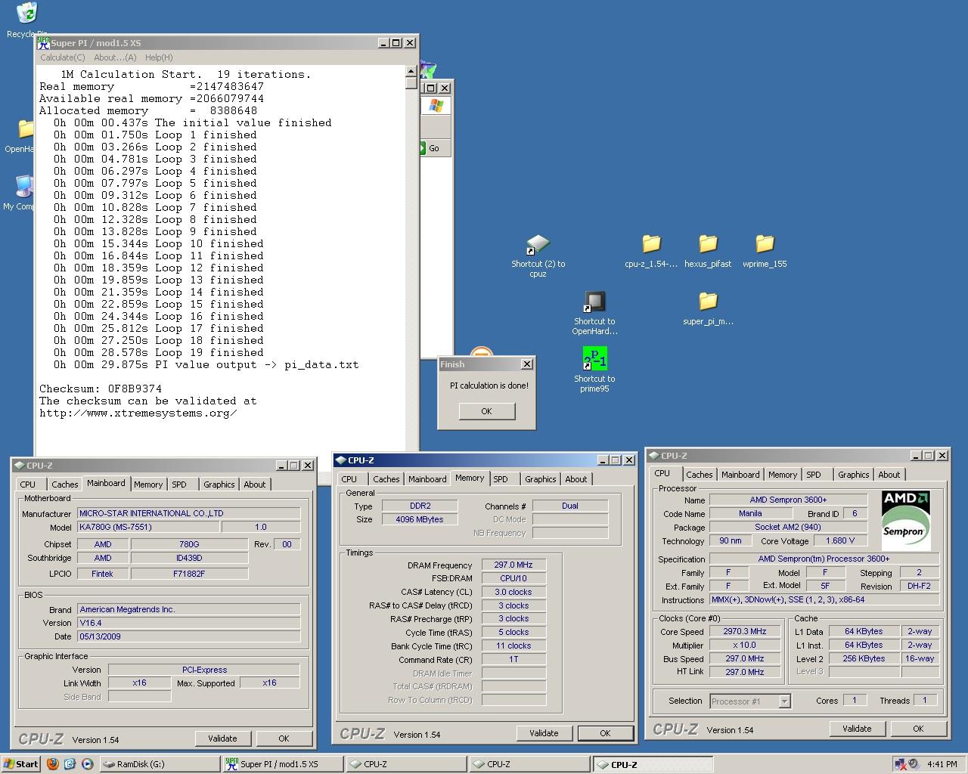Click the Core Voltage 1.680 V value
The height and width of the screenshot is (774, 968).
[x=840, y=540]
